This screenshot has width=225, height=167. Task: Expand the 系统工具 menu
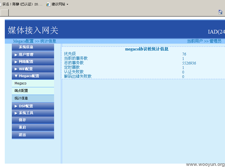(33, 113)
